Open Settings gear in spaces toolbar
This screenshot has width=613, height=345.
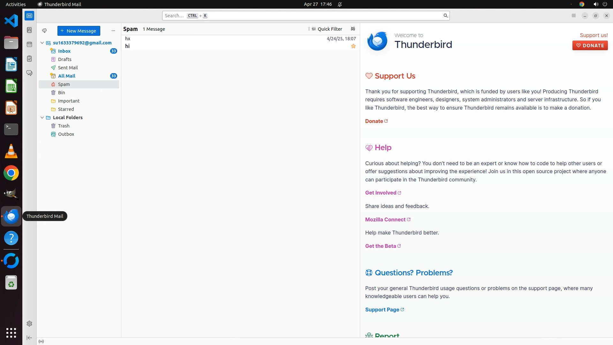point(29,324)
